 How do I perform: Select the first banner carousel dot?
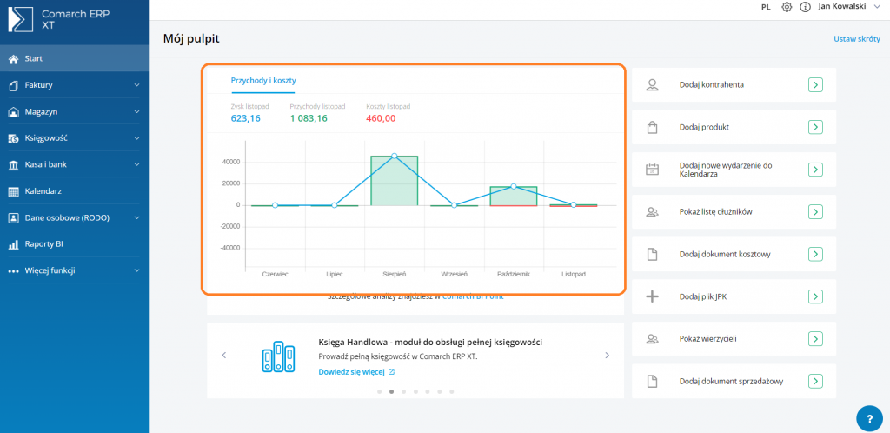coord(379,391)
